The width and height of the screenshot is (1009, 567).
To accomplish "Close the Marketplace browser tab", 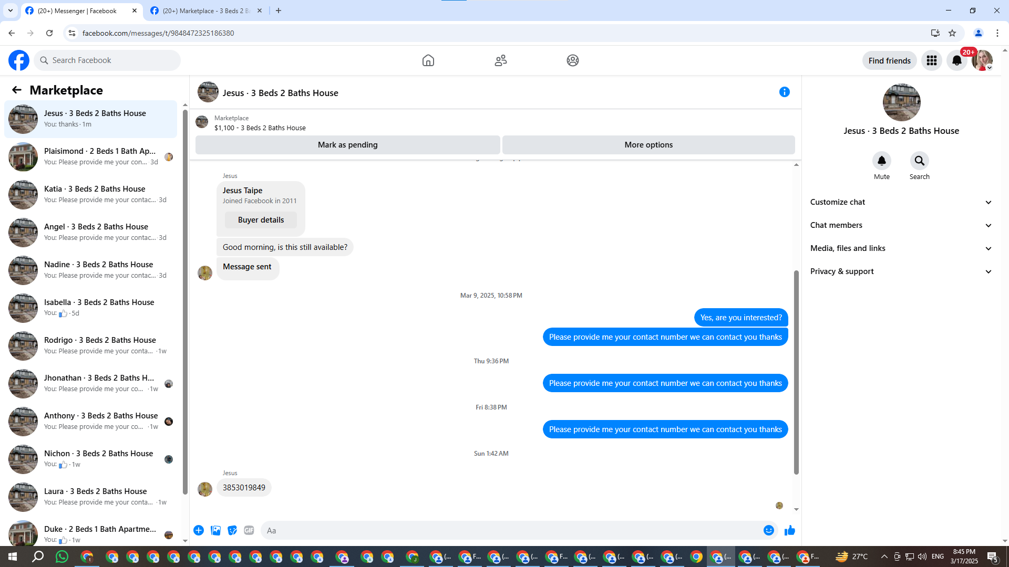I will [x=260, y=10].
